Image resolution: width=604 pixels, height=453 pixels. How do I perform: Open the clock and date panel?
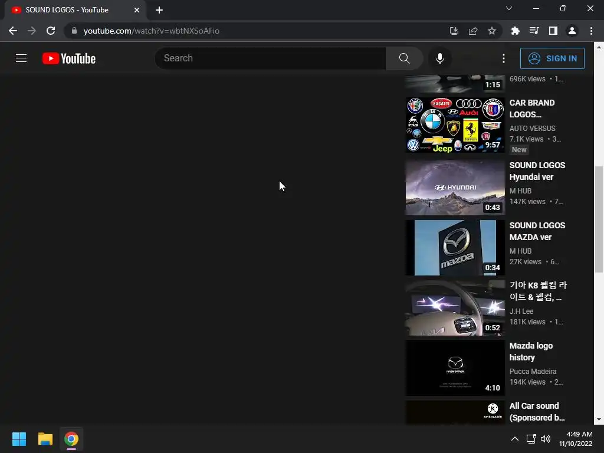(x=576, y=439)
